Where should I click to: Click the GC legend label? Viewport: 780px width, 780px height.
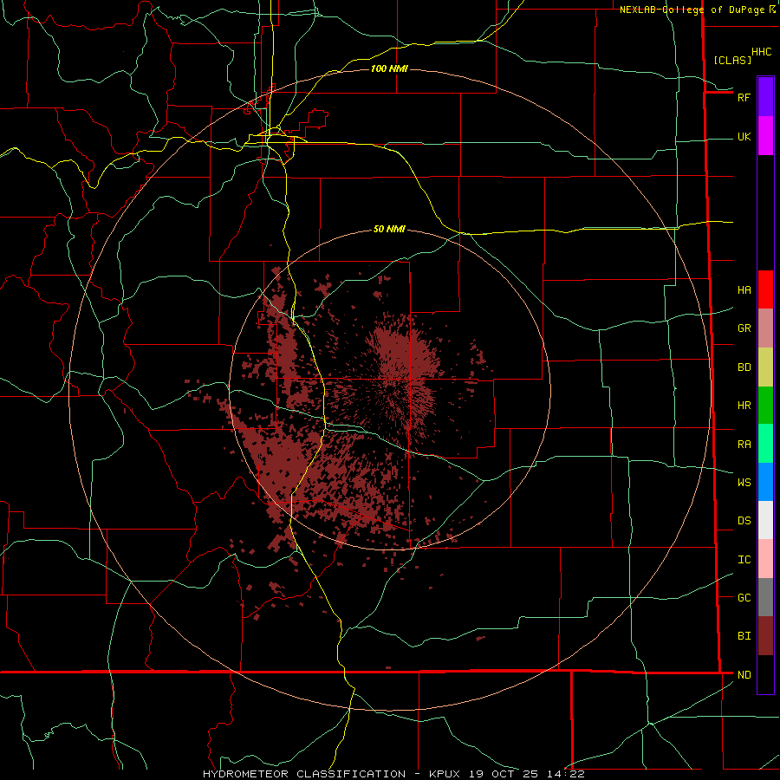pos(744,598)
